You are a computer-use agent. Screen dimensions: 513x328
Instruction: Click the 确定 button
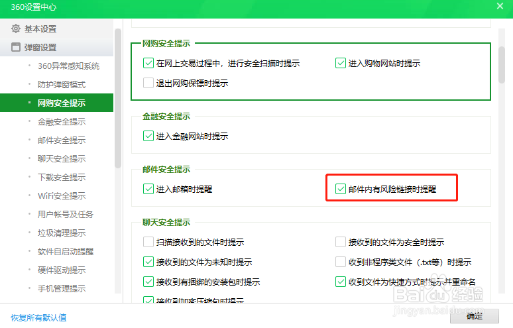coord(475,316)
